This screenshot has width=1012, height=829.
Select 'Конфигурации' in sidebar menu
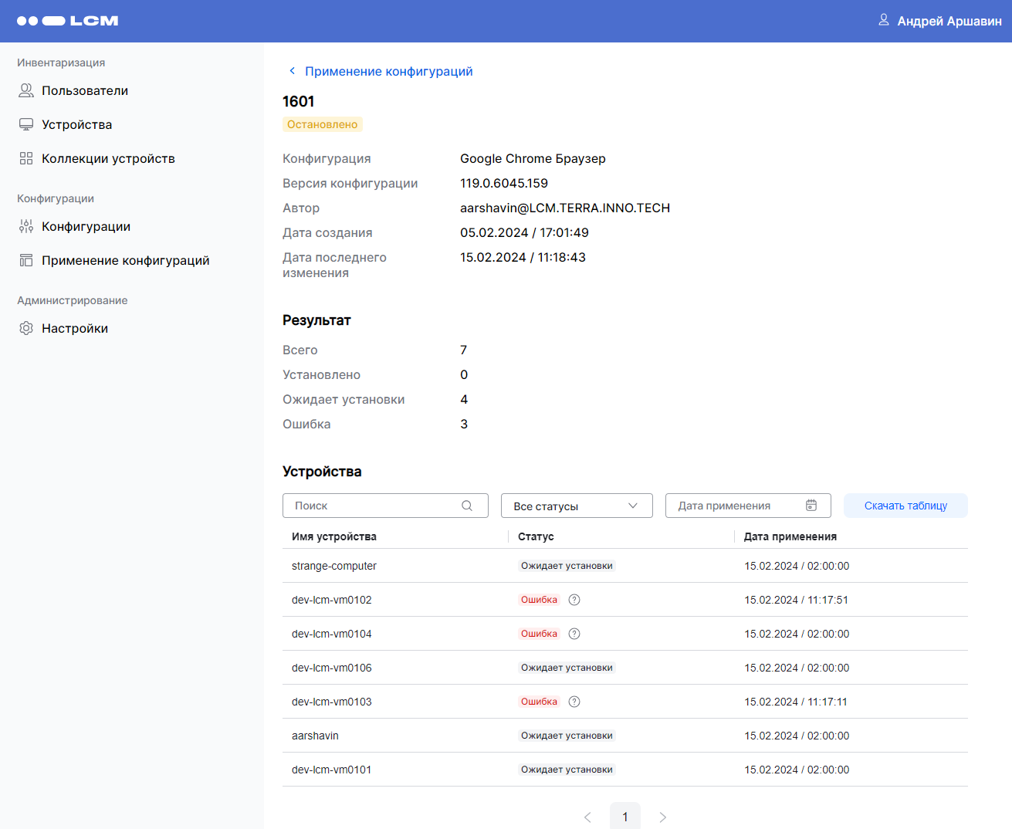(x=86, y=227)
